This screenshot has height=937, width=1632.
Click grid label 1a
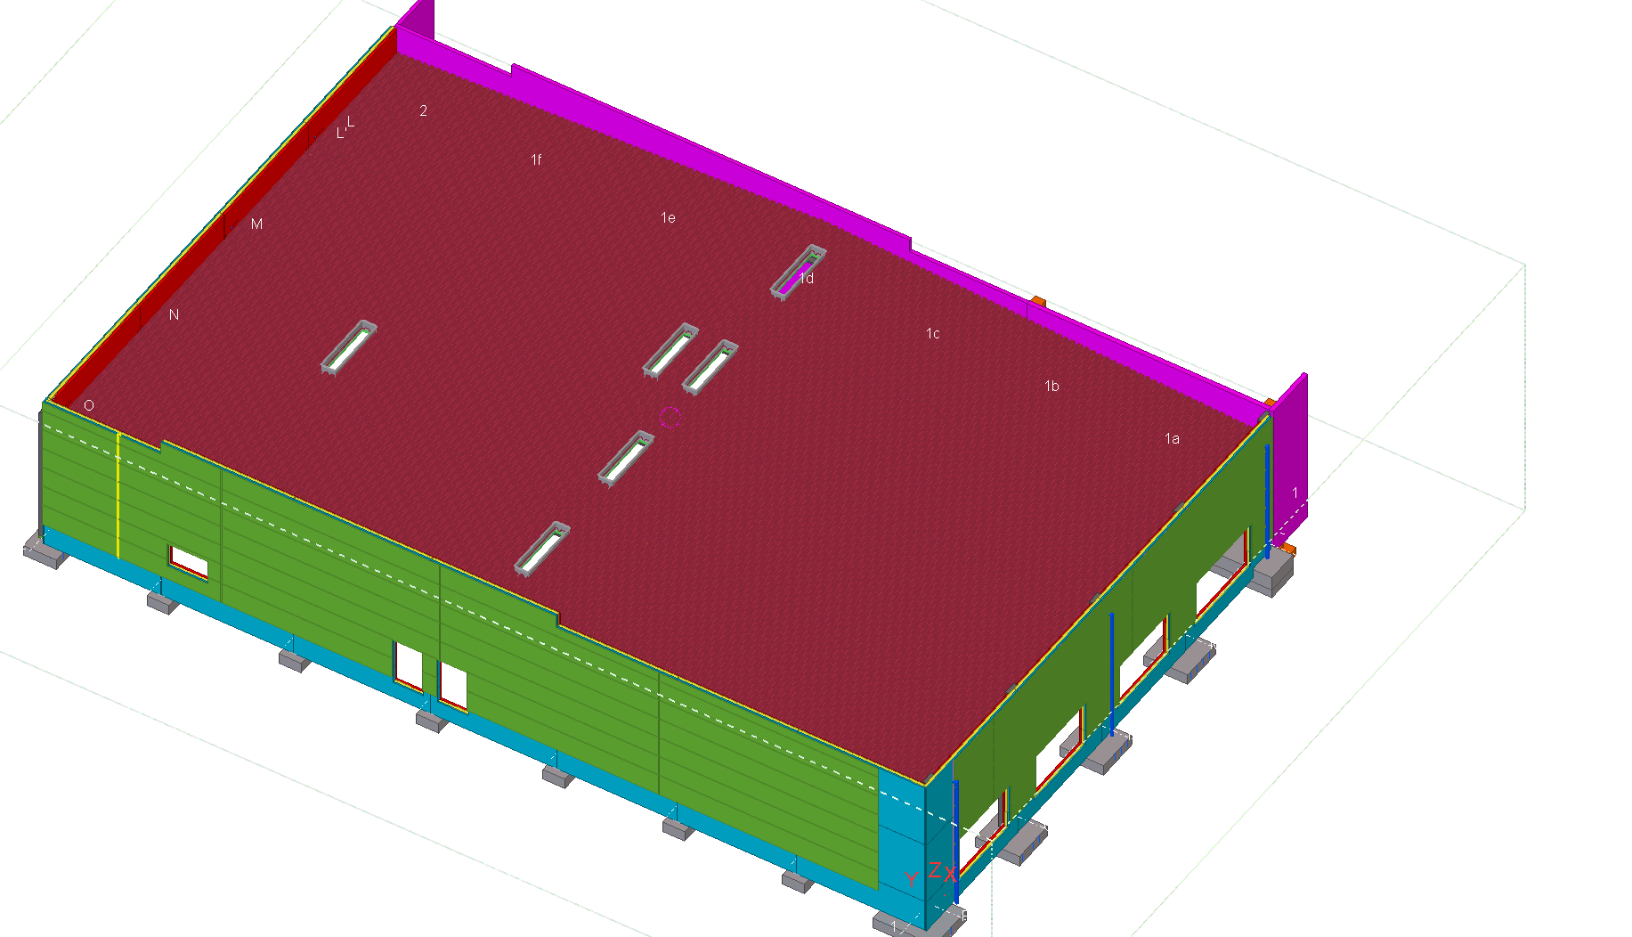click(x=1172, y=439)
